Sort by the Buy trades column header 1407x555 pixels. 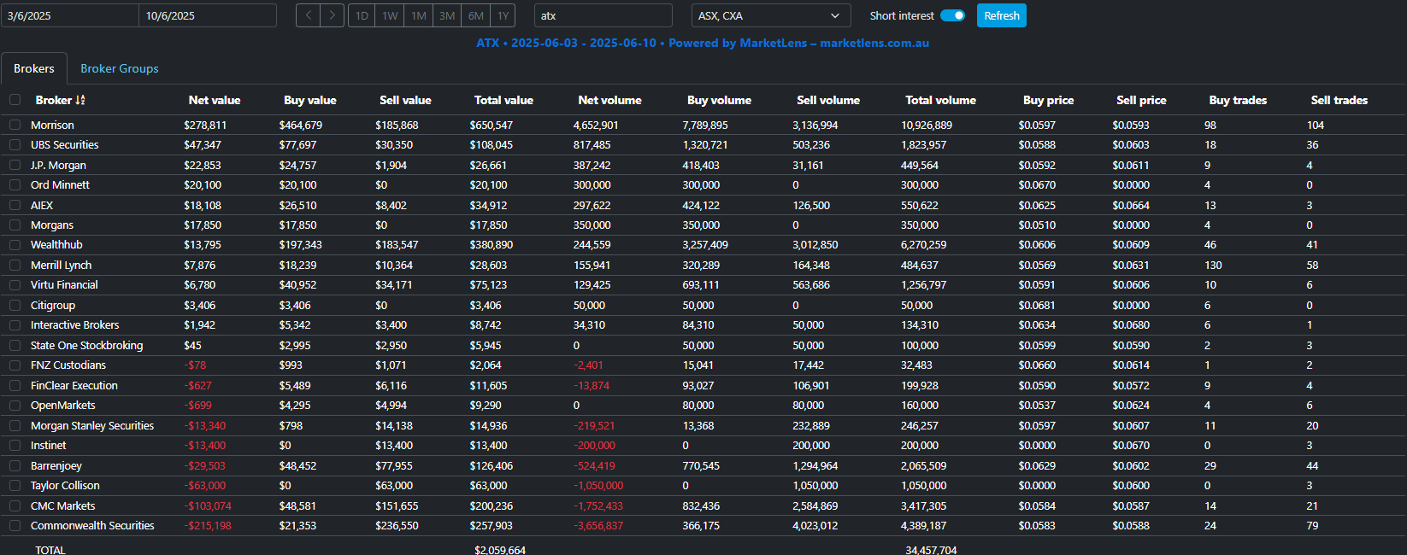(1238, 100)
